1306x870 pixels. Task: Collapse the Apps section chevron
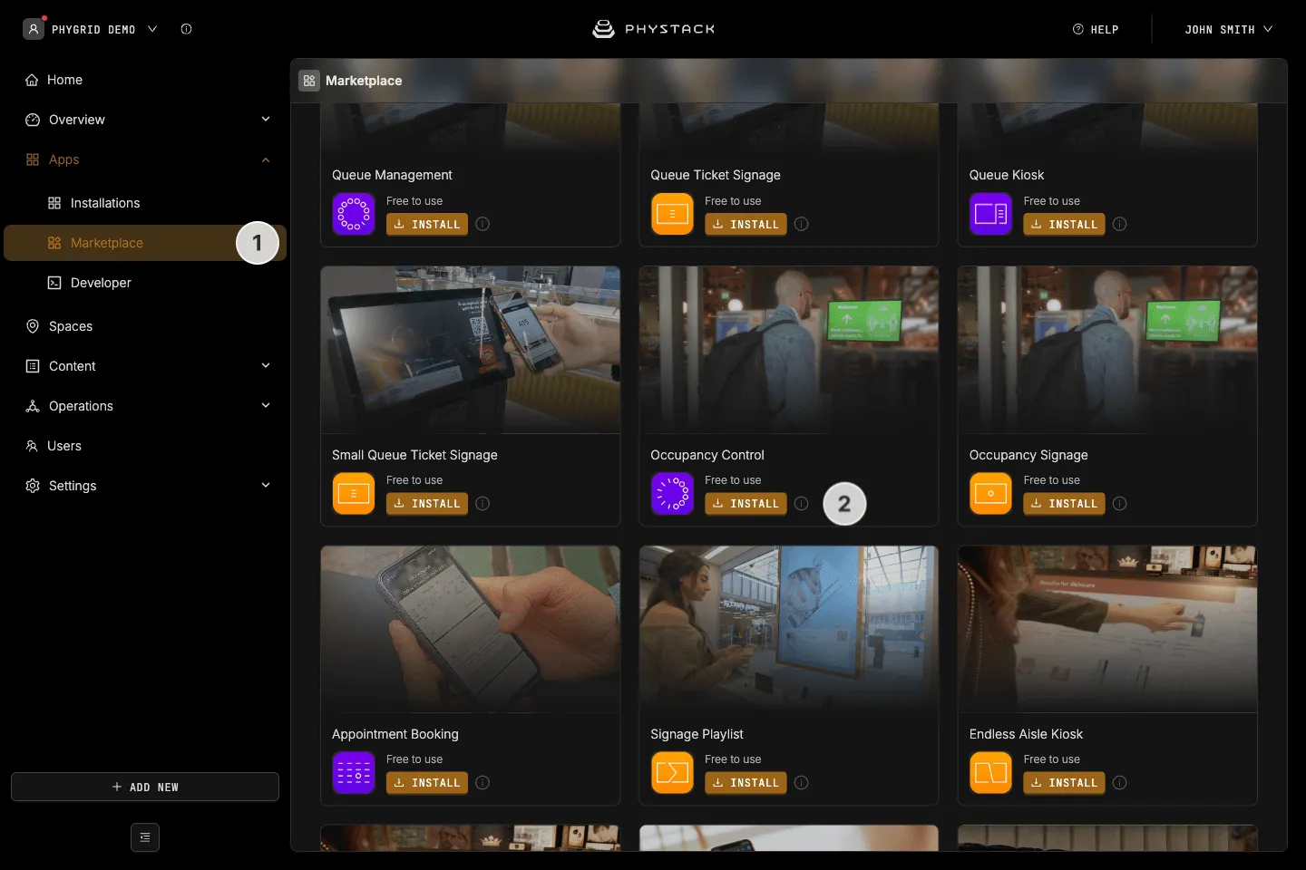point(266,159)
